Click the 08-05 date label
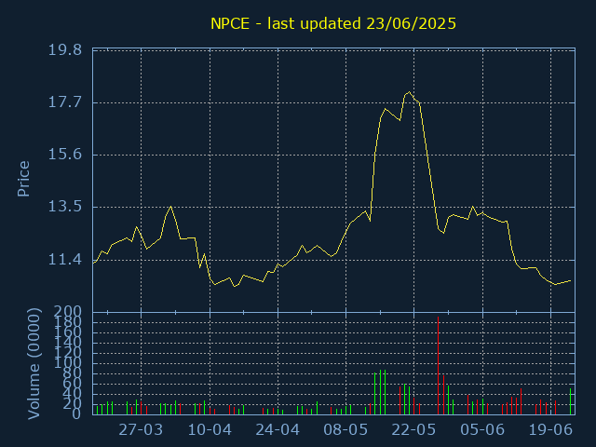This screenshot has height=447, width=596. 345,430
